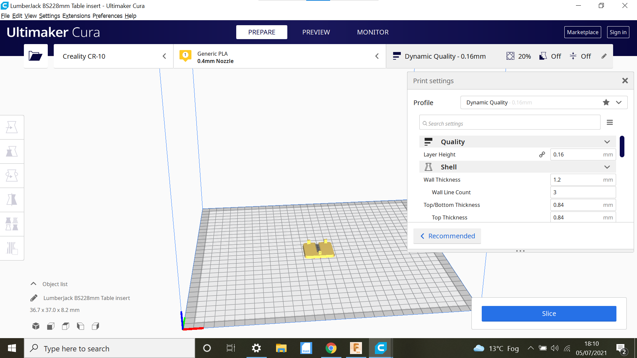Open Task View in taskbar

coord(231,348)
